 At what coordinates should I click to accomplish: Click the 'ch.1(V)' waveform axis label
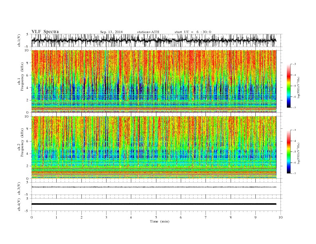click(19, 40)
